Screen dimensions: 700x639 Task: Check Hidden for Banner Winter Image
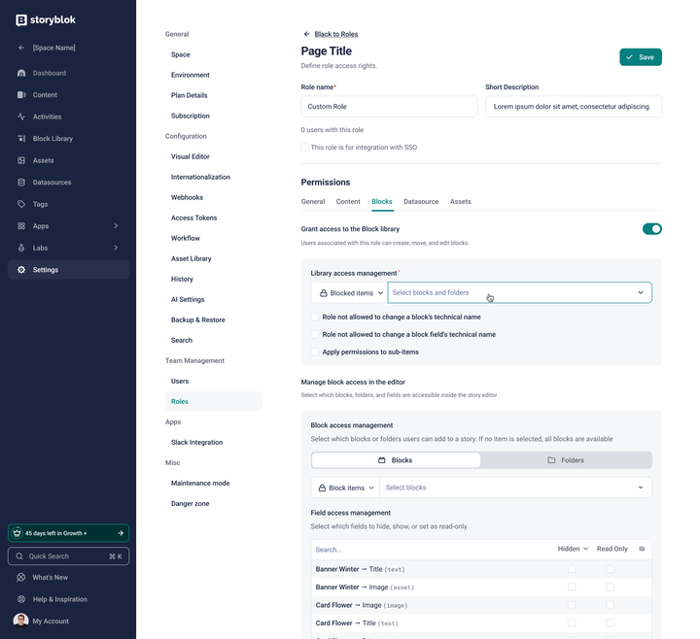572,588
